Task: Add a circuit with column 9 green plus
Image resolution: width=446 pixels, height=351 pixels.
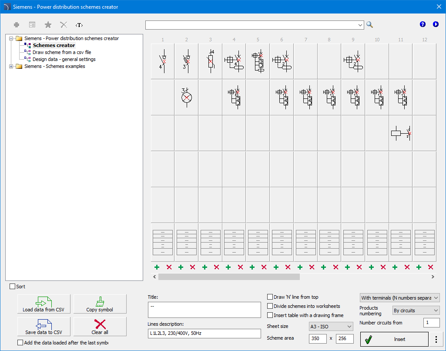Action: pos(347,267)
